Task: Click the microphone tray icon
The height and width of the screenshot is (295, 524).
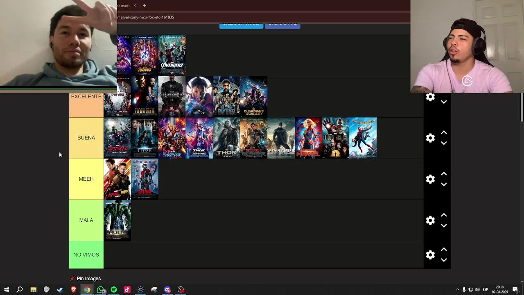Action: click(464, 290)
